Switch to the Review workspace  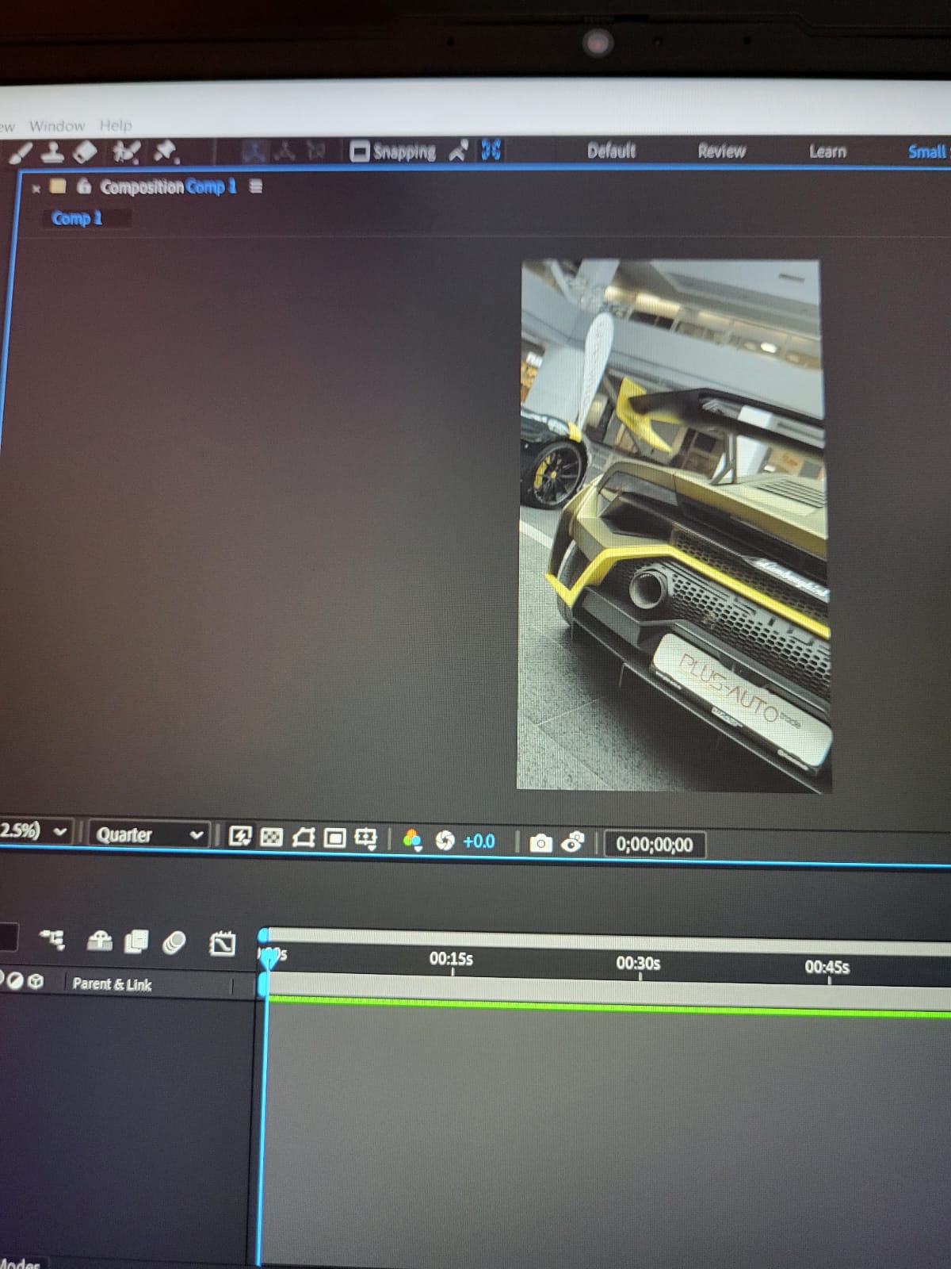[x=721, y=151]
